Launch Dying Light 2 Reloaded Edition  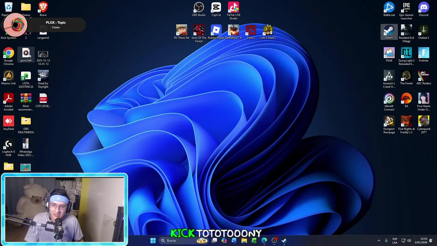coord(406,57)
